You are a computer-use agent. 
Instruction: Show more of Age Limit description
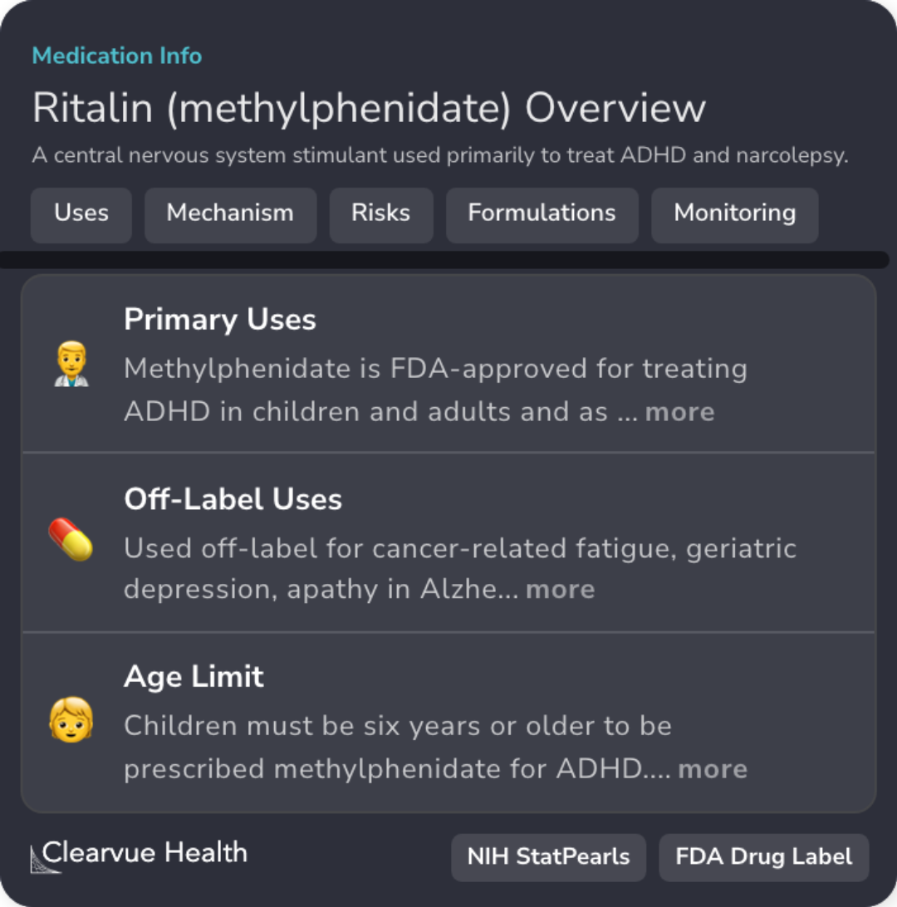click(x=712, y=769)
